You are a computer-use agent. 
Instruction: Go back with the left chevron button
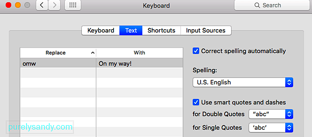42,5
